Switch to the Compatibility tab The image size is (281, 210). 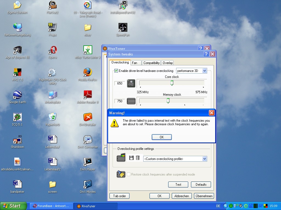[151, 63]
